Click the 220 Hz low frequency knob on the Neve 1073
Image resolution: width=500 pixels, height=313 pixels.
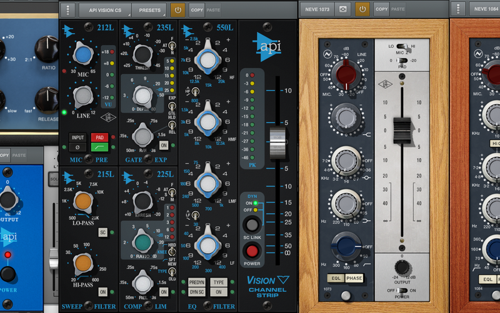pos(346,204)
